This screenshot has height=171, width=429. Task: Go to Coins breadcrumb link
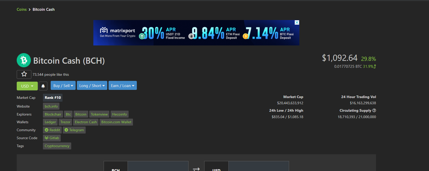(22, 9)
